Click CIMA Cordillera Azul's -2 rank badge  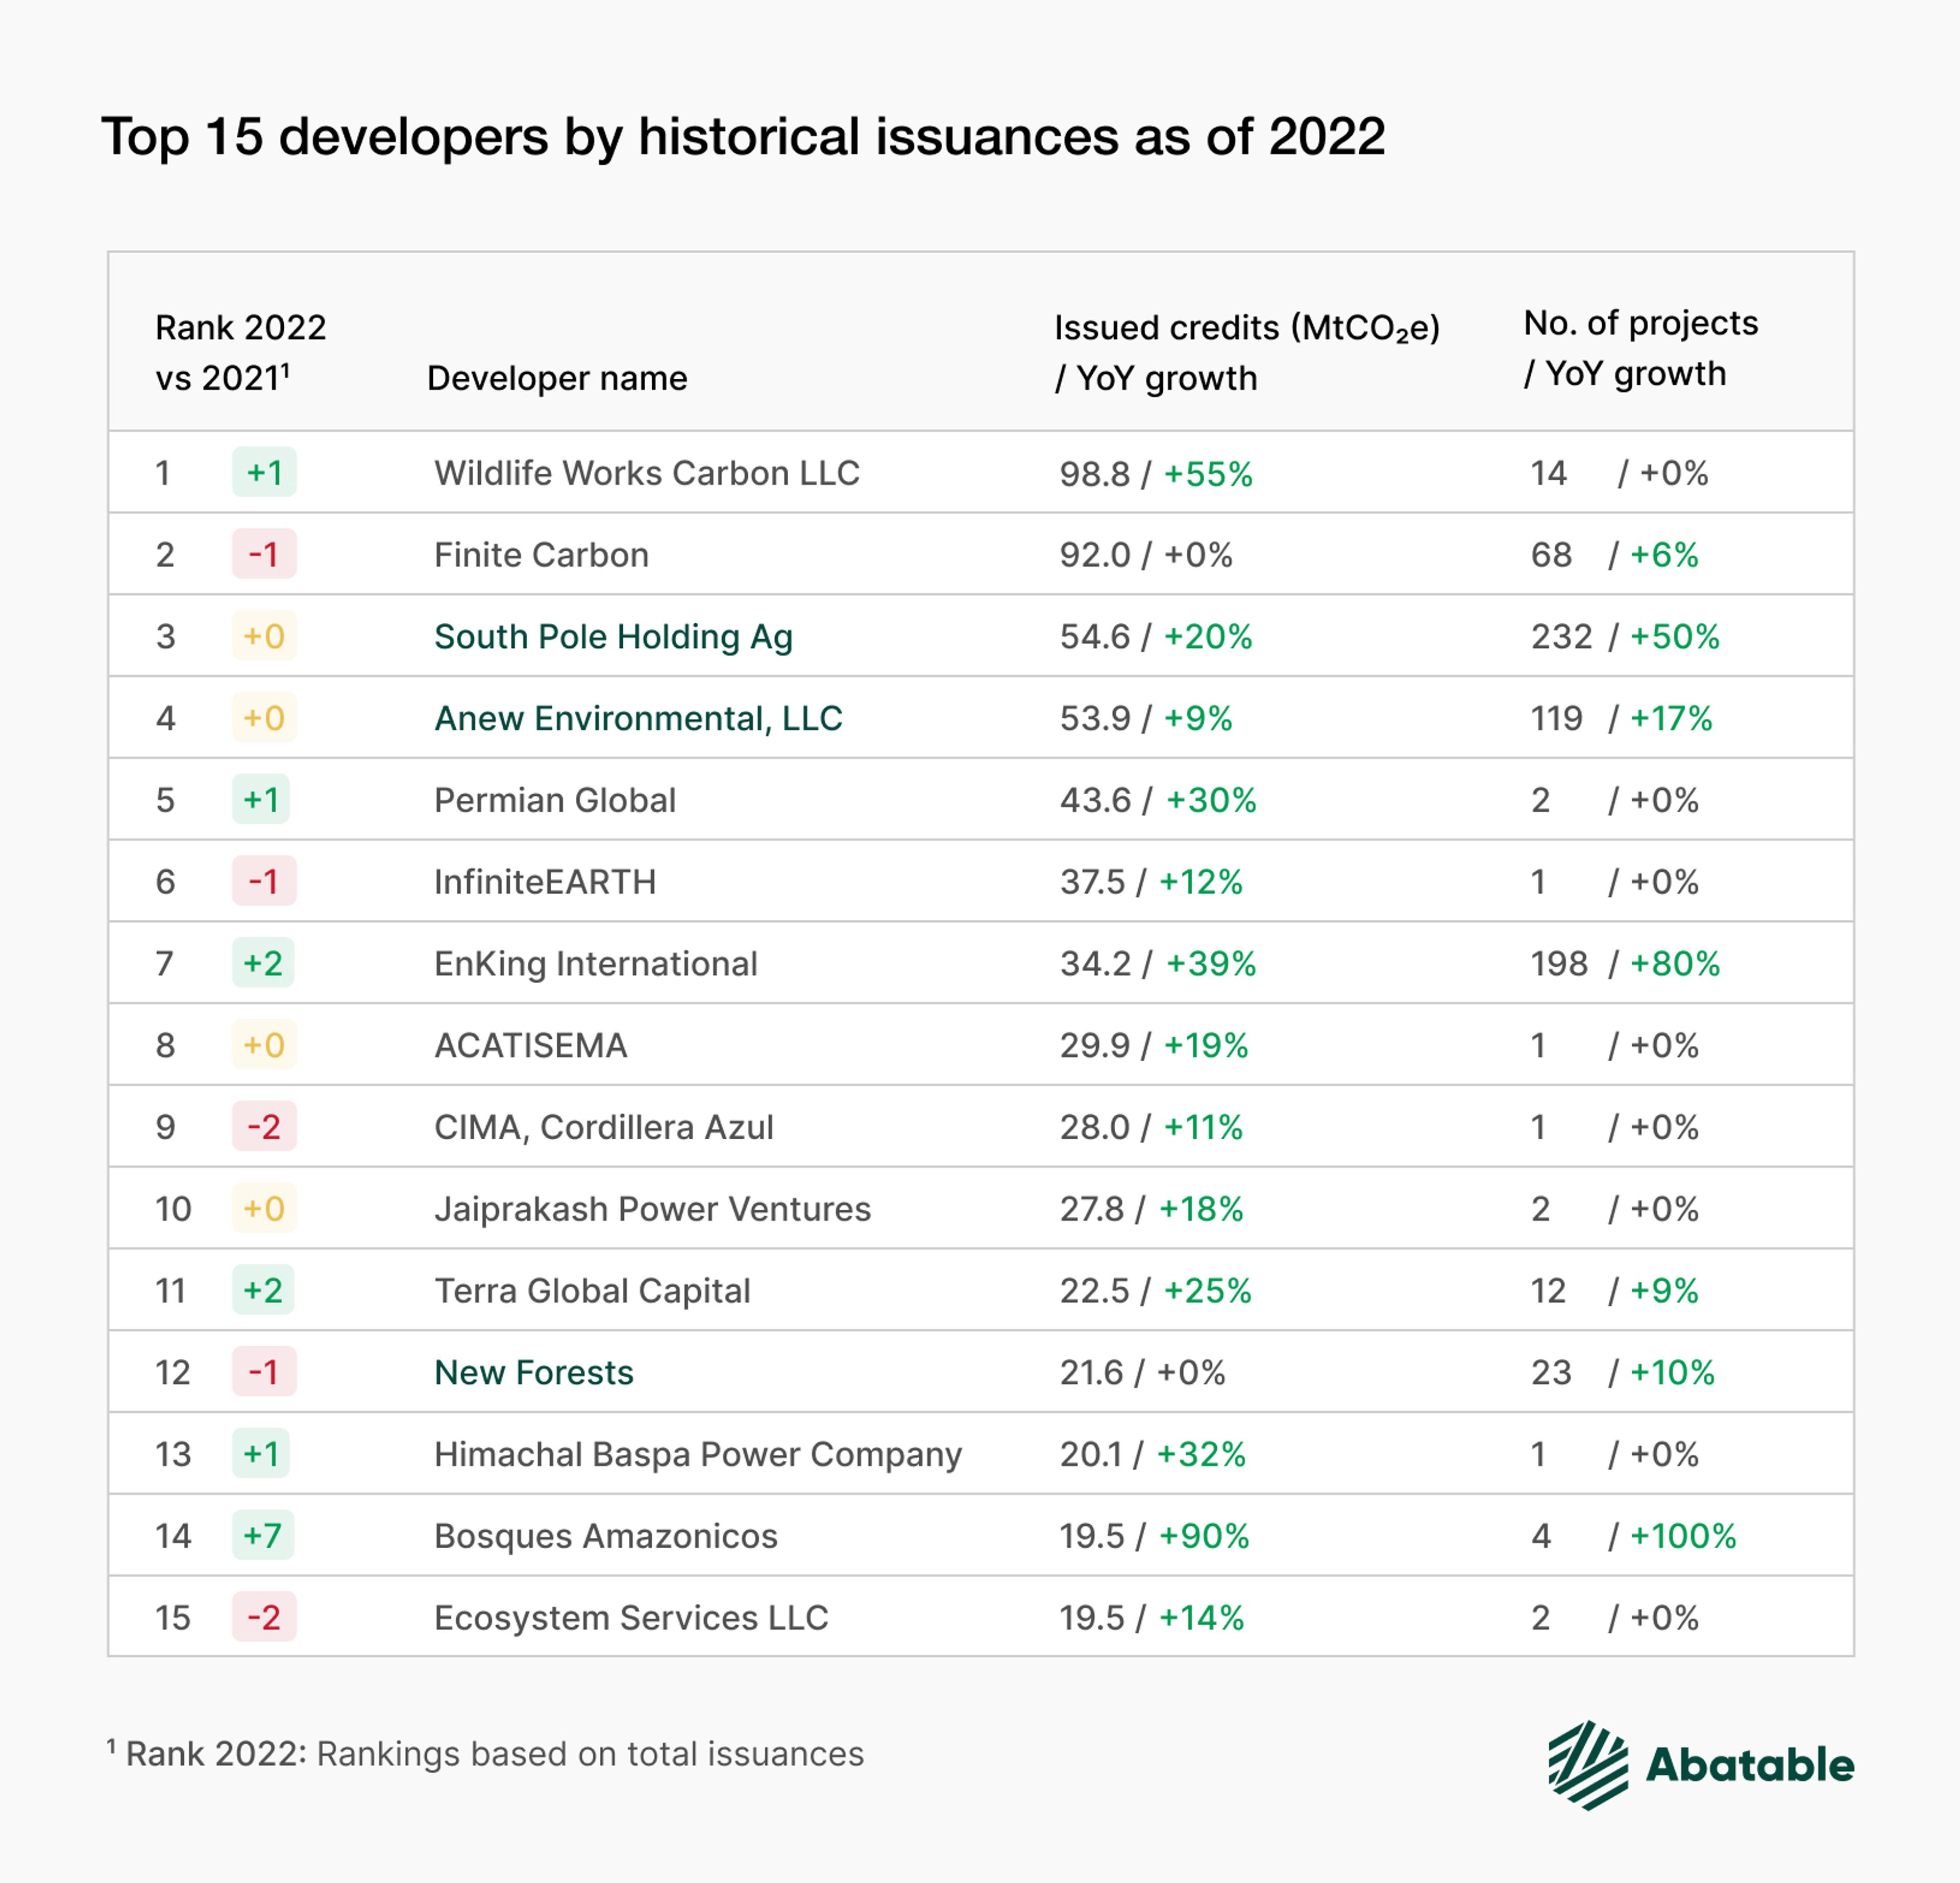click(264, 1127)
